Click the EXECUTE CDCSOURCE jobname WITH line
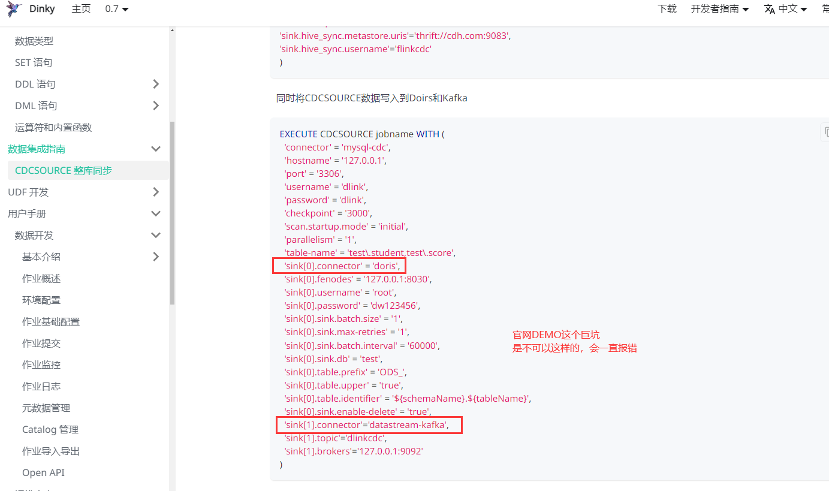 click(x=362, y=134)
